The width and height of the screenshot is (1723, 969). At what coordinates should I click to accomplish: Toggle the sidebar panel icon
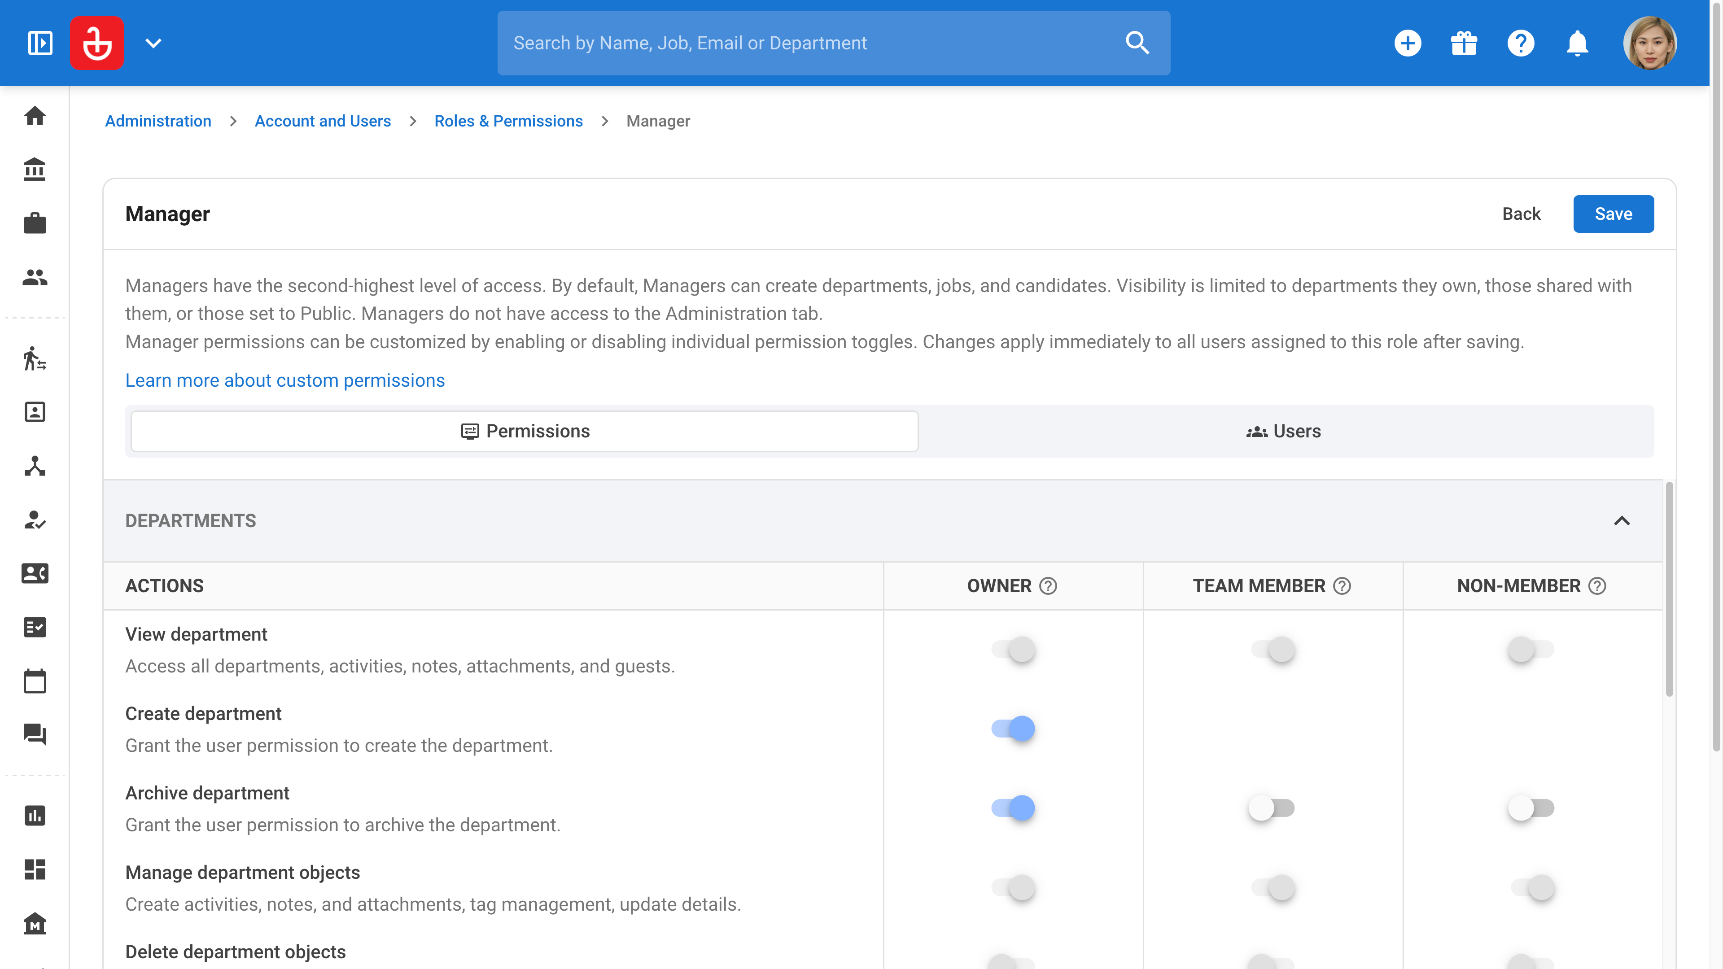click(x=39, y=43)
